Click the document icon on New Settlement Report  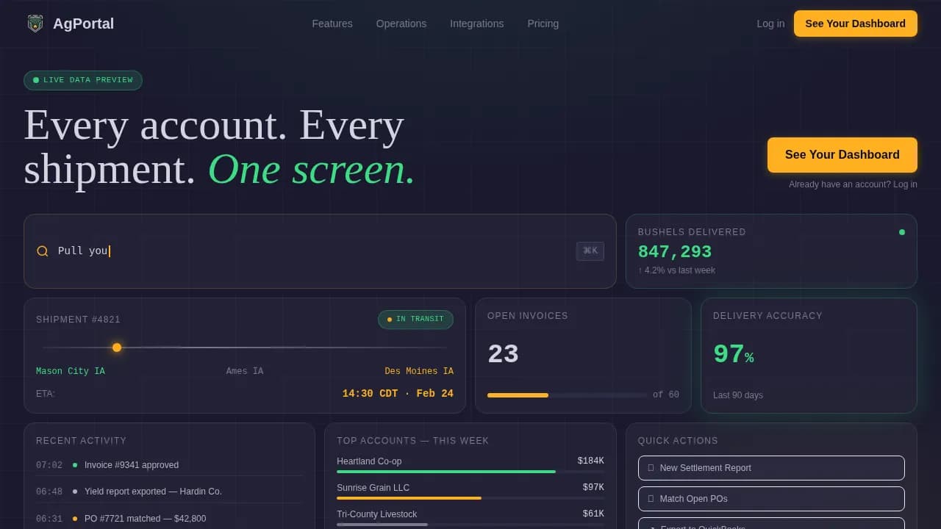pos(651,468)
